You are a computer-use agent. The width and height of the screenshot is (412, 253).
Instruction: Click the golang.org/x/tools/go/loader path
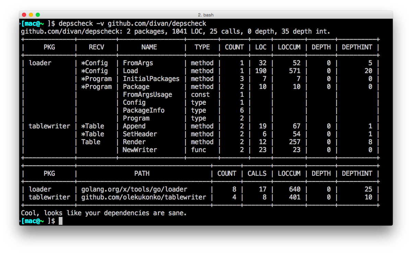(134, 189)
